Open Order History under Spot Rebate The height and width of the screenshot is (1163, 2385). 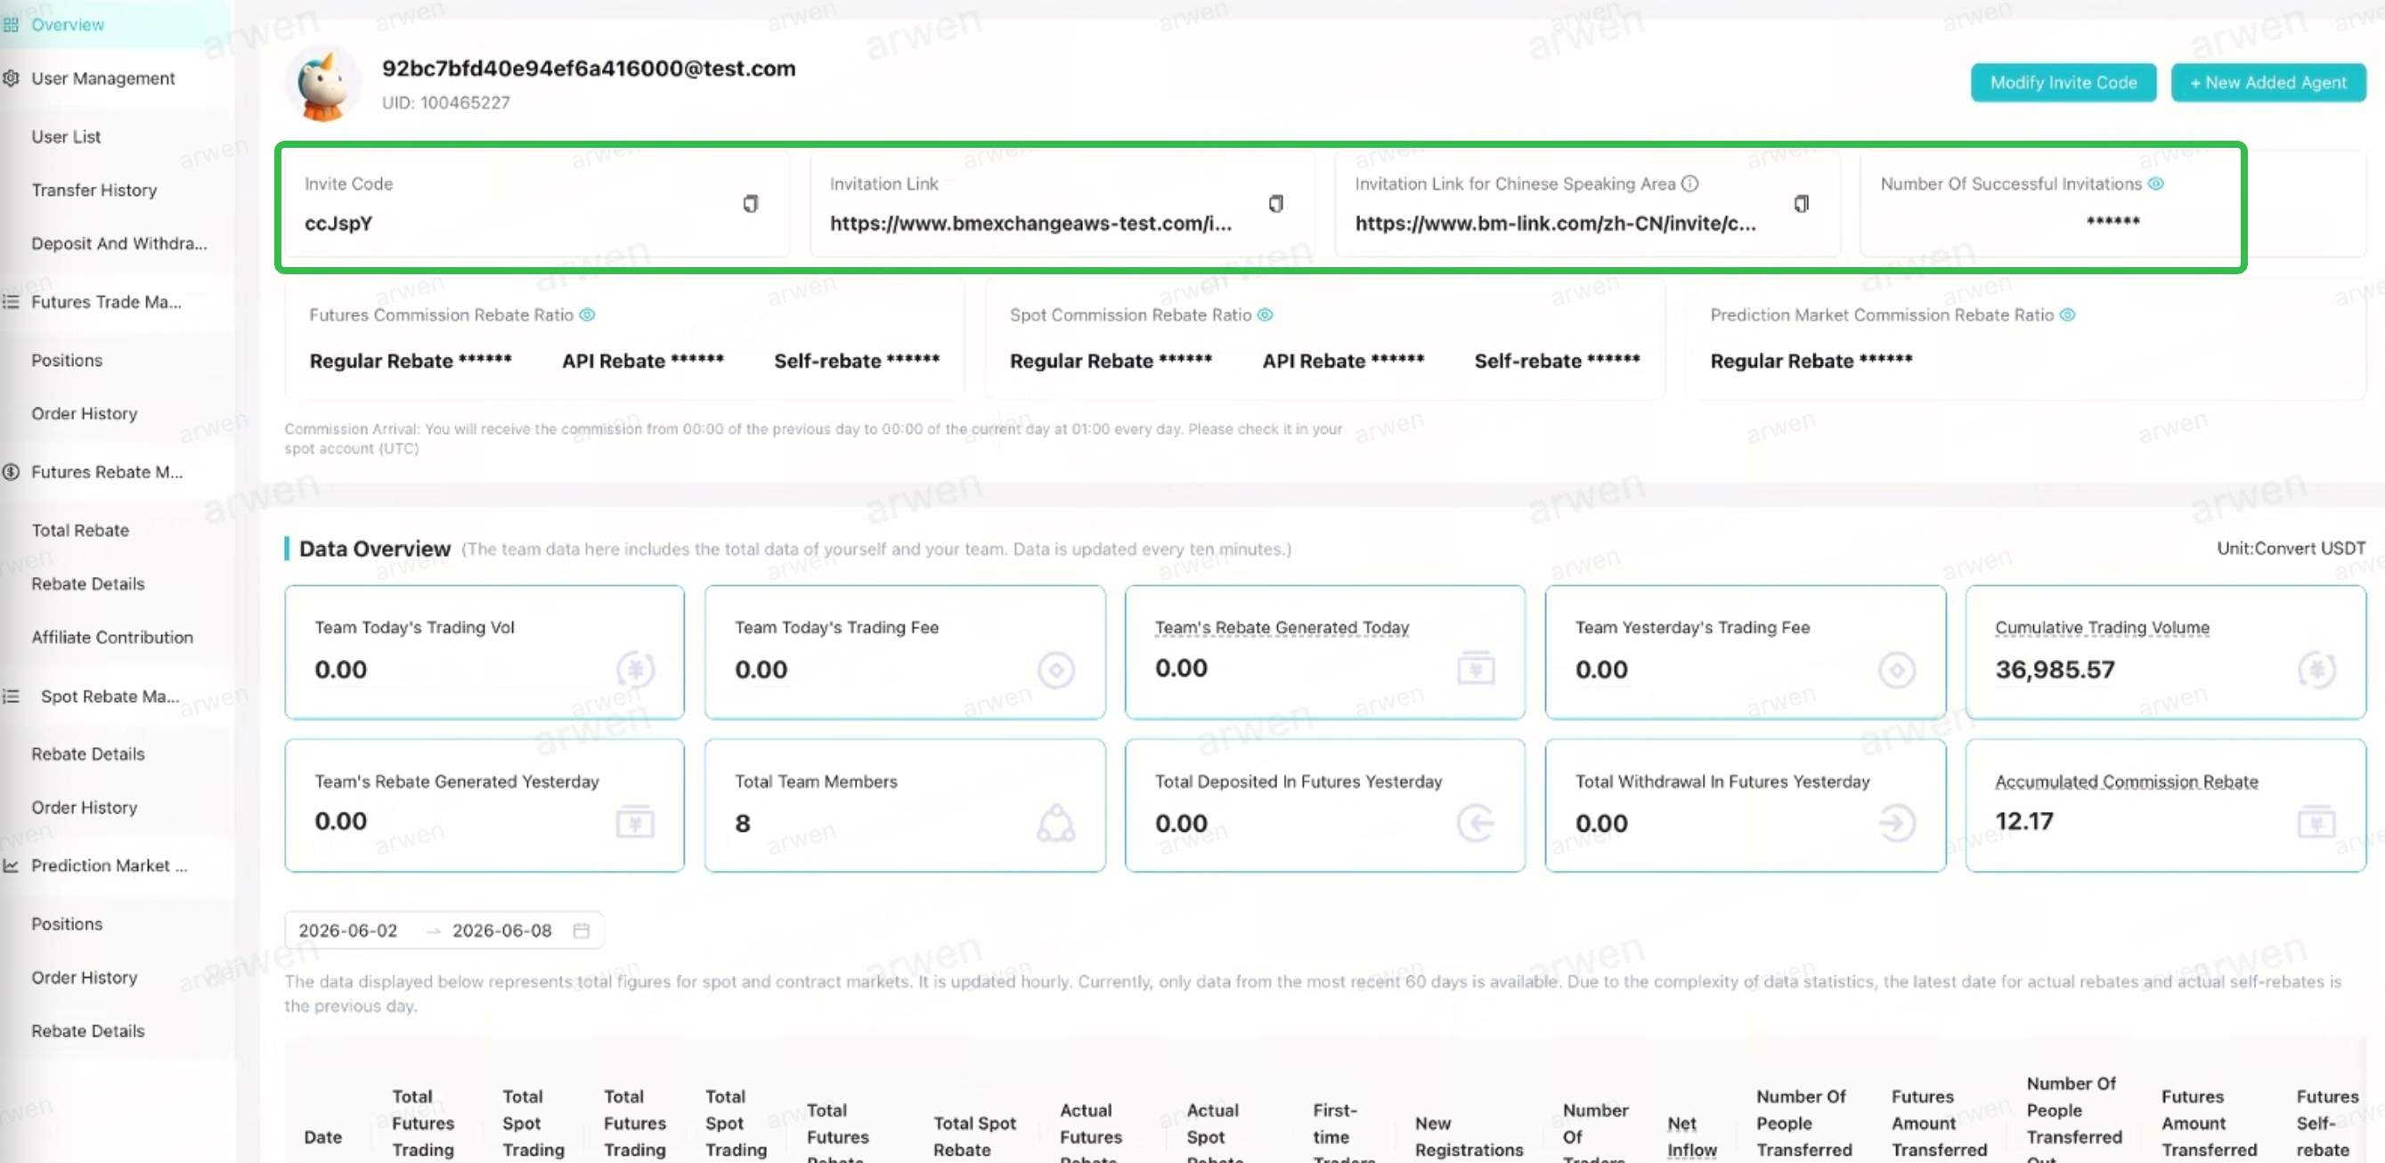[x=85, y=808]
